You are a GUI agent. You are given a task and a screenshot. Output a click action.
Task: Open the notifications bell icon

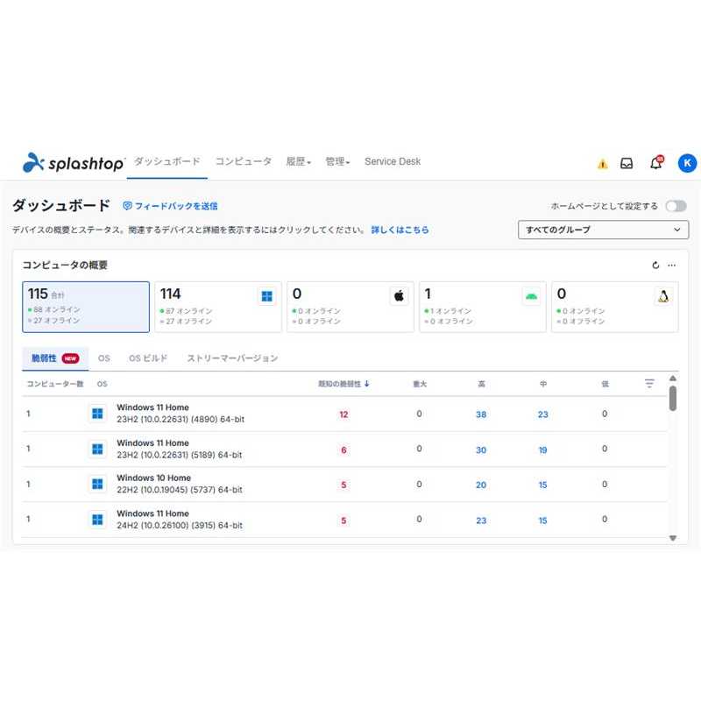click(655, 163)
